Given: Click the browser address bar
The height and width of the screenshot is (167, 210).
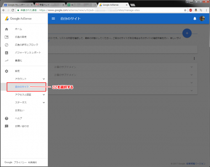Looking at the screenshot, I should tap(105, 11).
